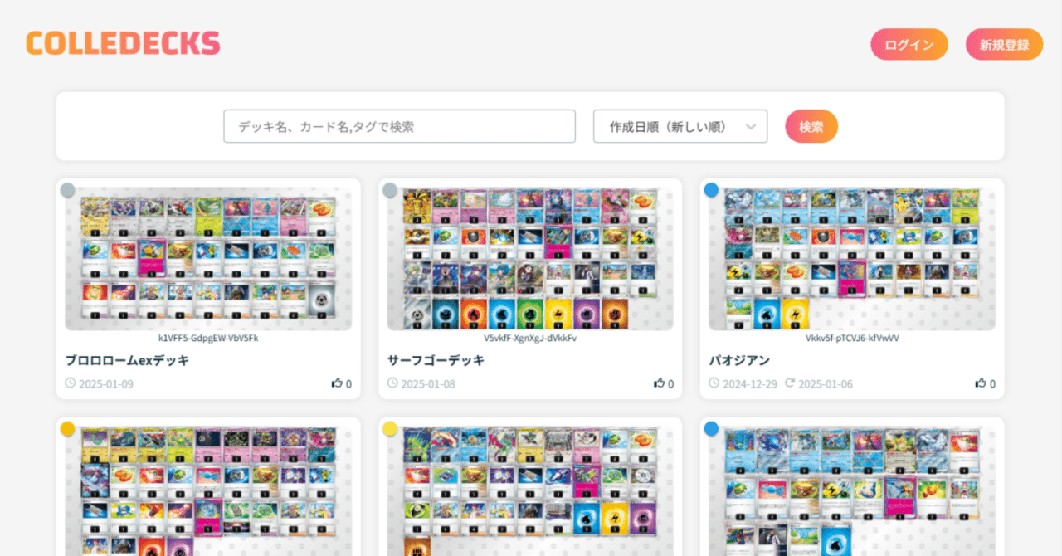Click the blue type dot on パオジアン card
Screen dimensions: 1062x556
(x=712, y=190)
